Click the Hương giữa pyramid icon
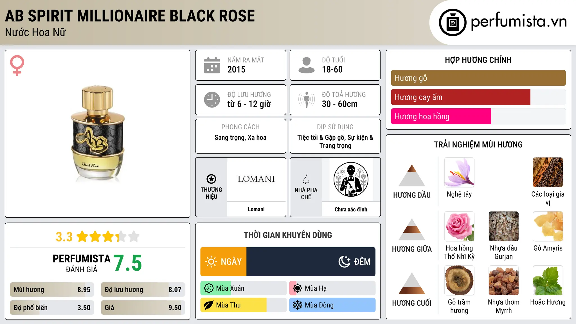Image resolution: width=576 pixels, height=324 pixels. click(412, 229)
